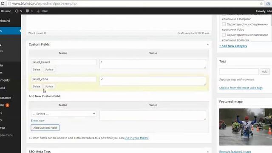This screenshot has height=153, width=272.
Task: Open the 'use in your theme' link
Action: 136,138
